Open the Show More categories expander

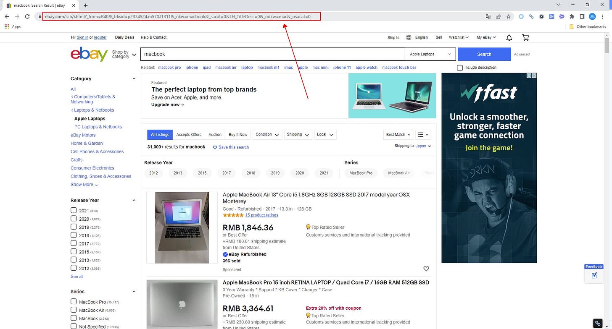tap(84, 185)
